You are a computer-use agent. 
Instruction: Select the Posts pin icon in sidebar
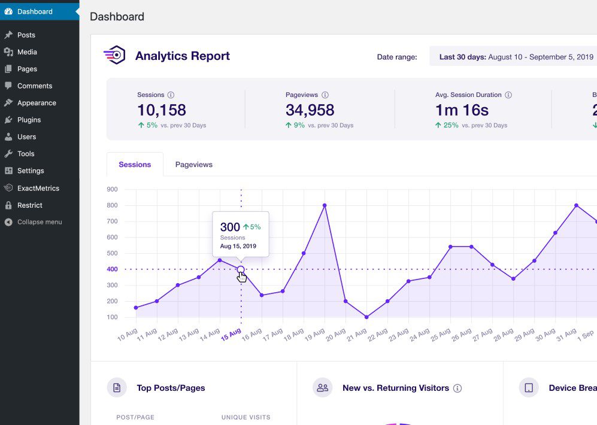coord(10,35)
